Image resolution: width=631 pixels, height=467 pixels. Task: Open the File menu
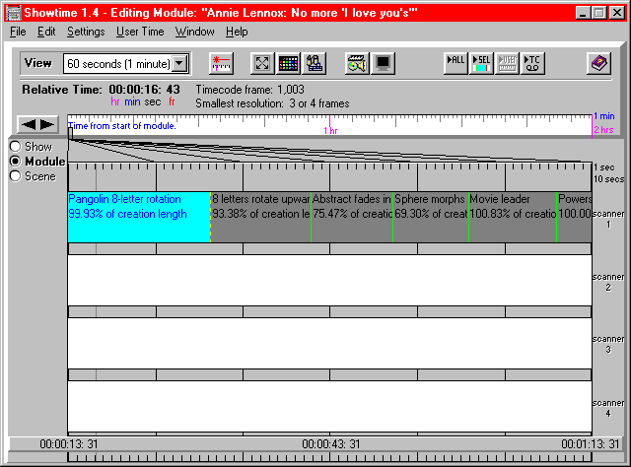point(18,32)
